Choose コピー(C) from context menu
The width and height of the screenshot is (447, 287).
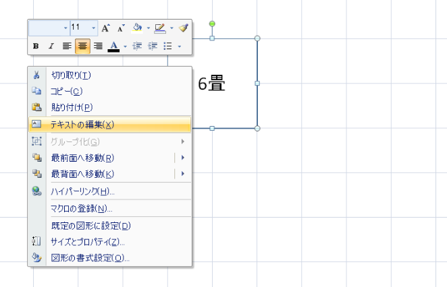(110, 92)
